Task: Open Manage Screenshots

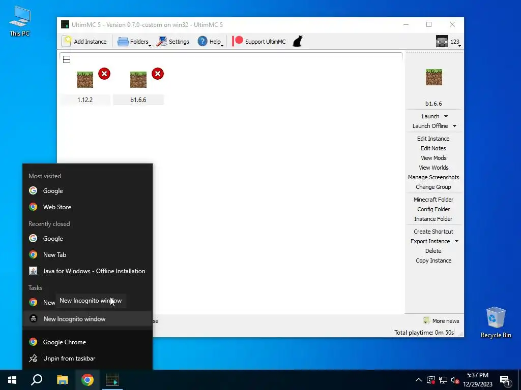Action: tap(433, 177)
